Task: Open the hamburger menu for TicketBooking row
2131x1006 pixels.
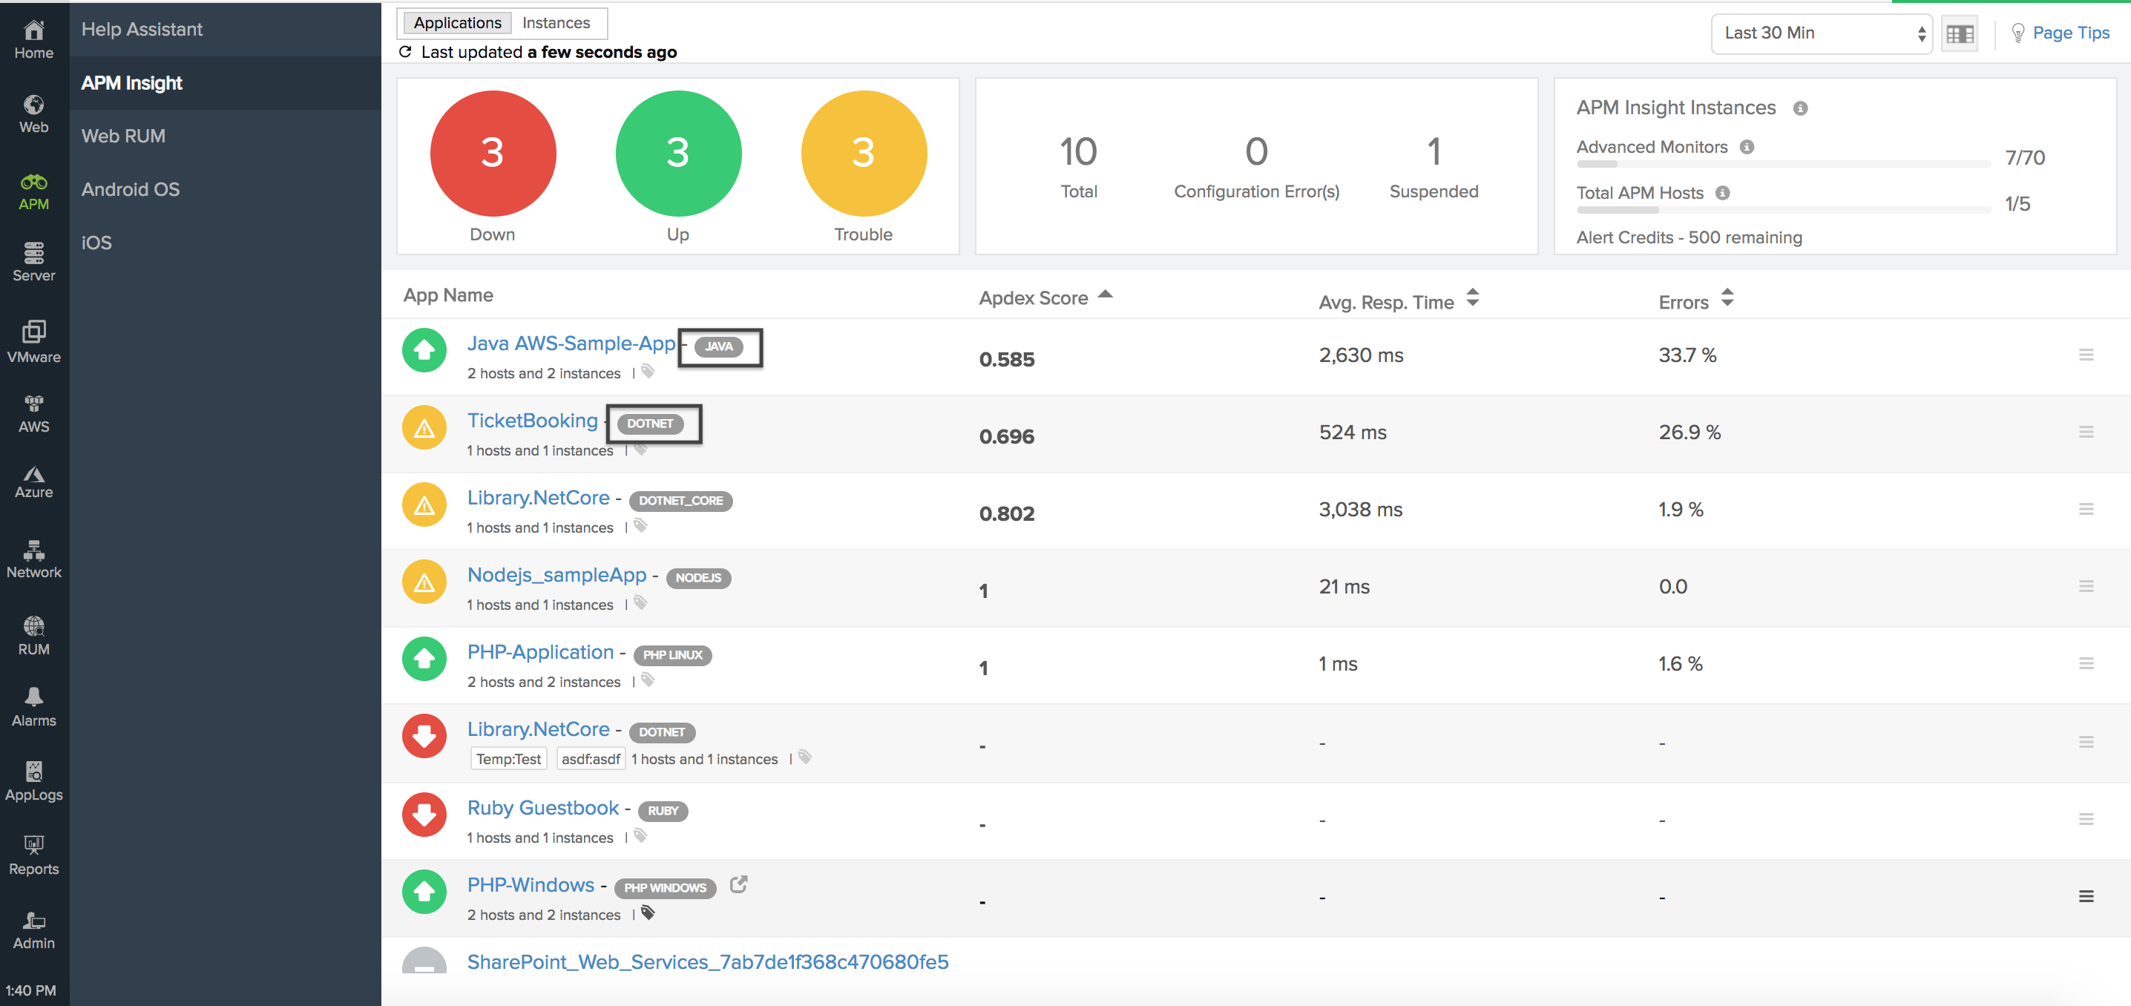Action: pyautogui.click(x=2086, y=432)
